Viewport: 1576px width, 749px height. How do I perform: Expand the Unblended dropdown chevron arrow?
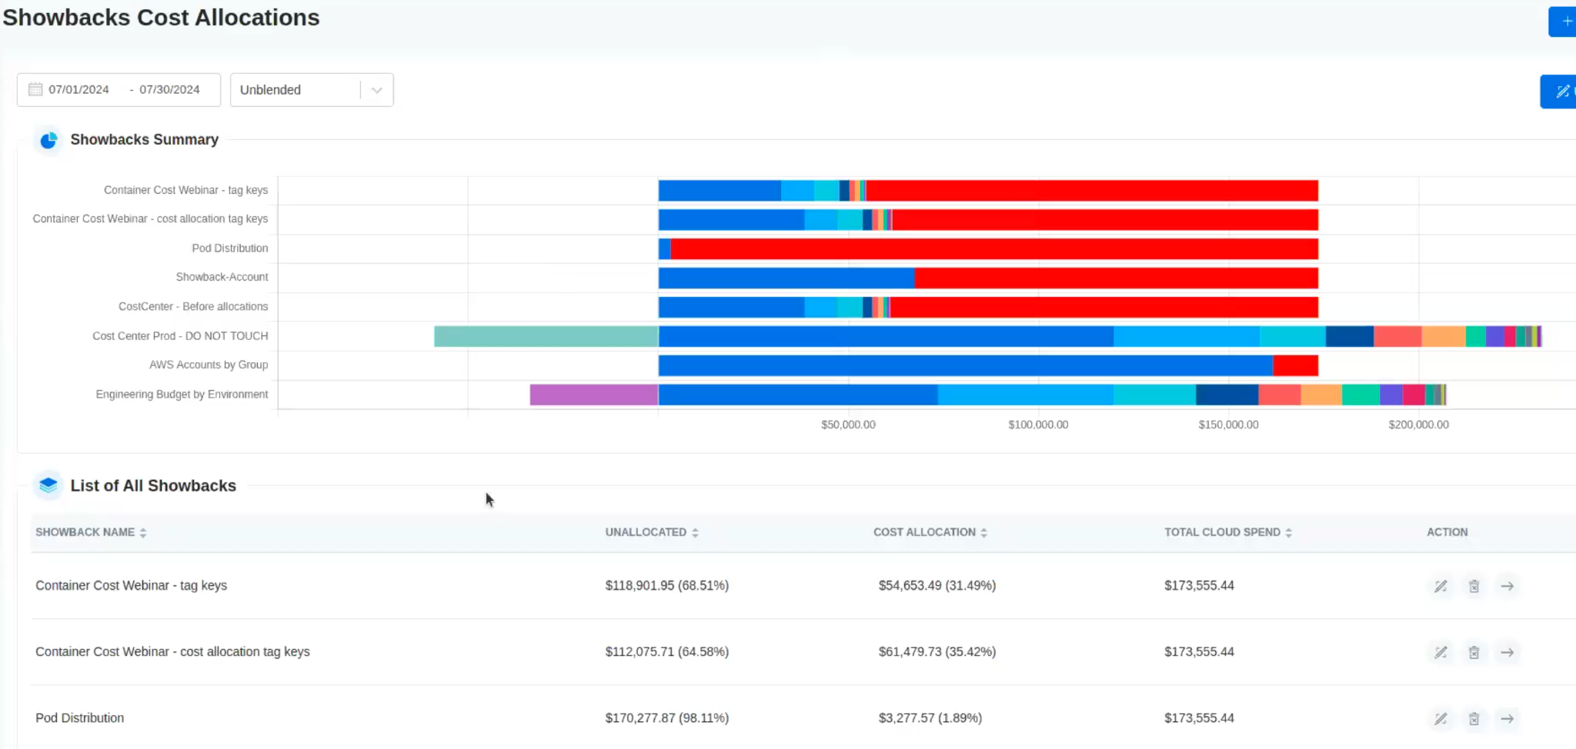[377, 90]
